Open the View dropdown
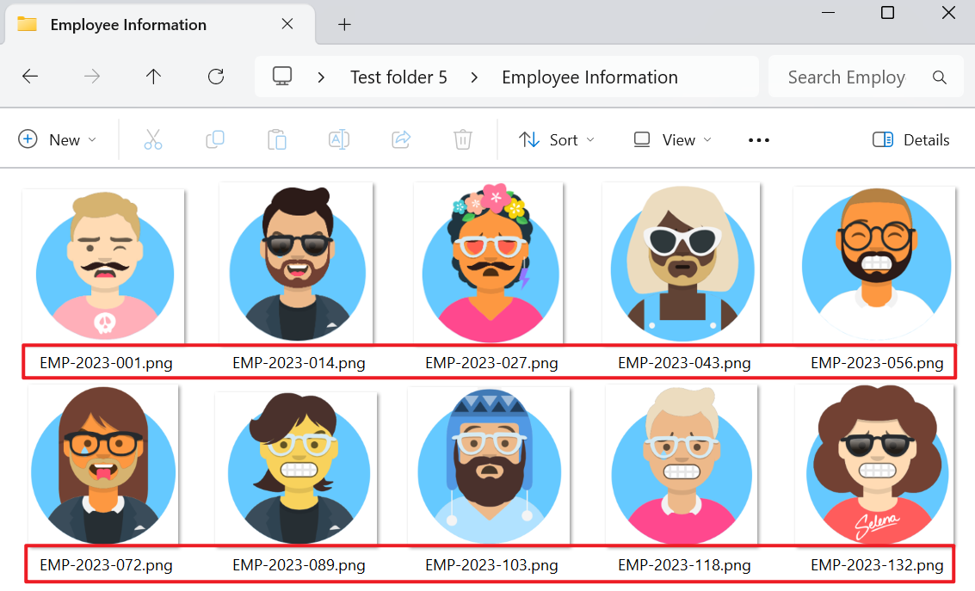This screenshot has height=591, width=975. coord(671,139)
